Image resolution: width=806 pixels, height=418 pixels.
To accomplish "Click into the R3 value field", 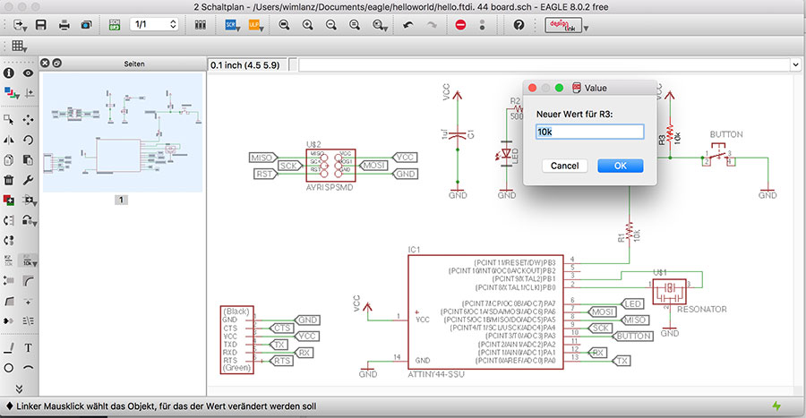I will coord(589,132).
